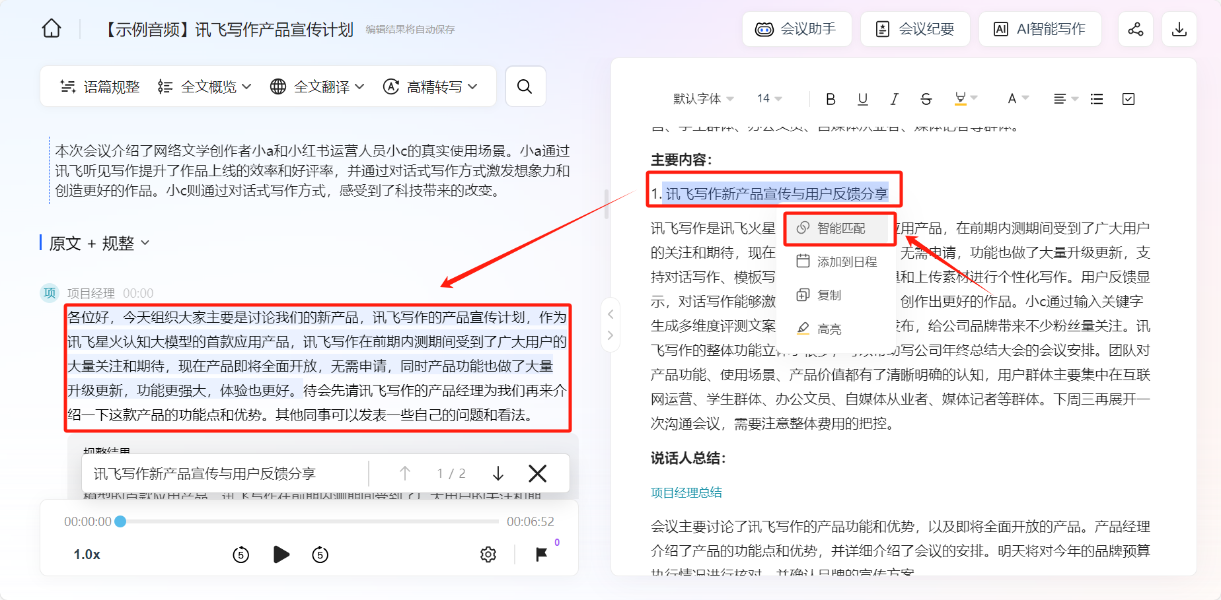The width and height of the screenshot is (1221, 600).
Task: Close the search result bar
Action: [538, 473]
